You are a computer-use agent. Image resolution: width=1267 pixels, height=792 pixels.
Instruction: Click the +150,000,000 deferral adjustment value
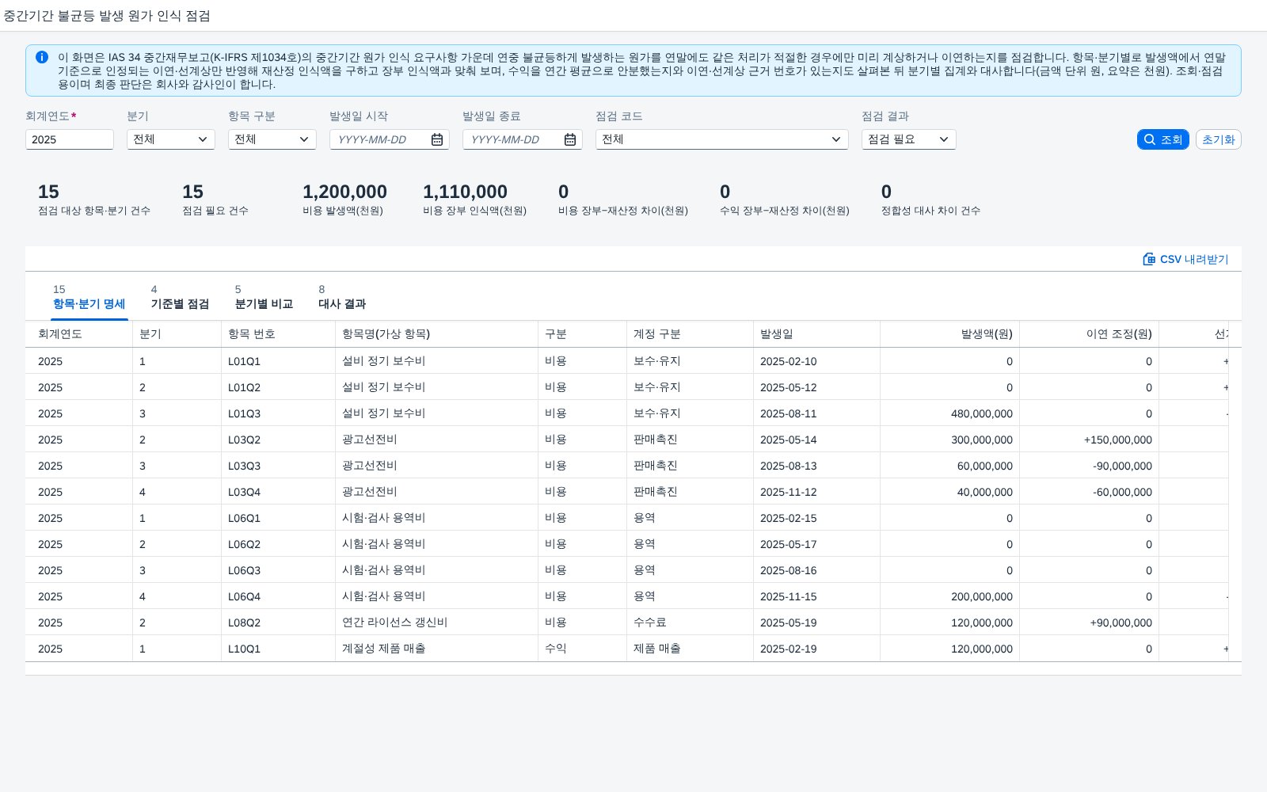click(1118, 440)
